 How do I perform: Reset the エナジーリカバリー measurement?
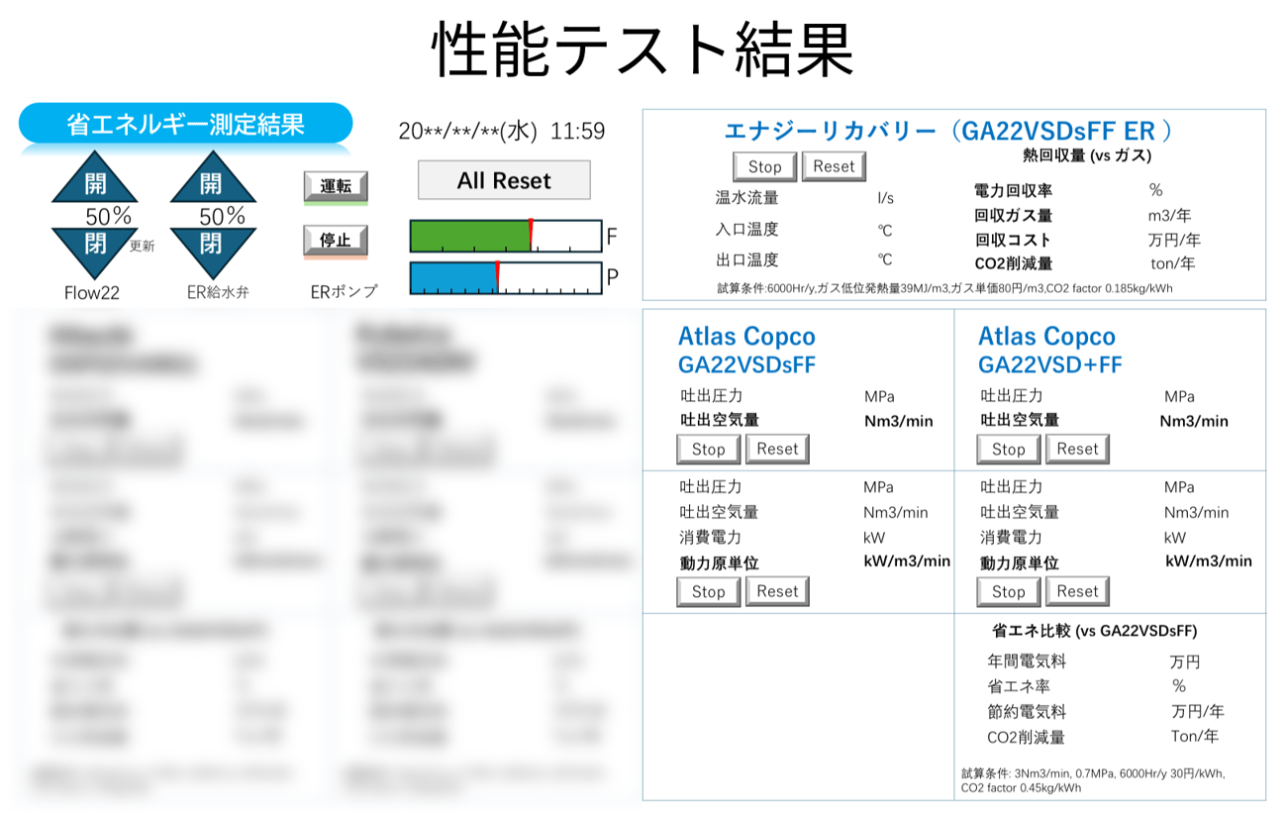coord(834,166)
